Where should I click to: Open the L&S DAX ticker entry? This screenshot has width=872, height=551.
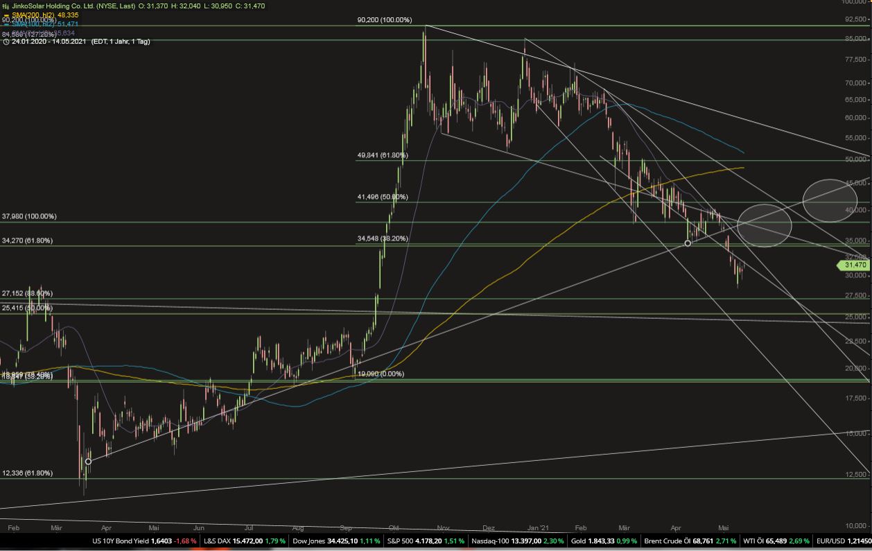(244, 540)
